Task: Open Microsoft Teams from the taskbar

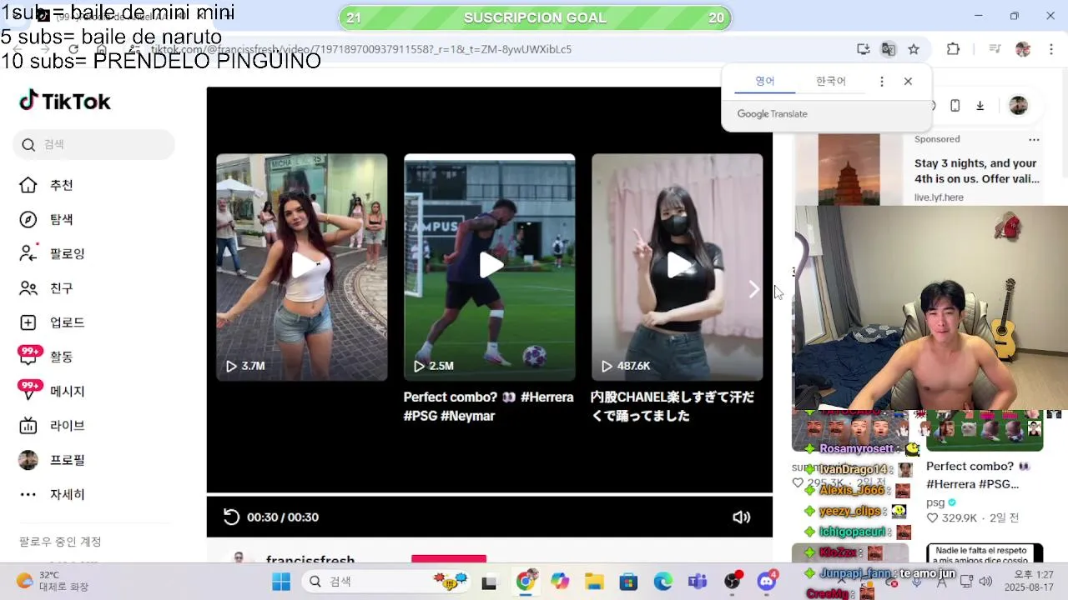Action: 698,582
